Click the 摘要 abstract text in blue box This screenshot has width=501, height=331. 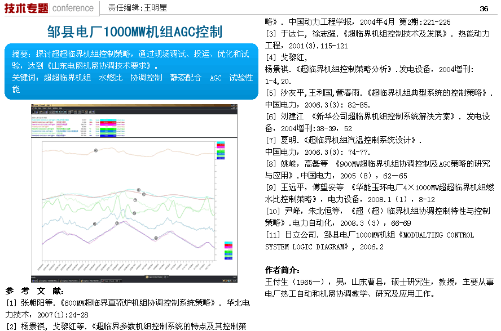point(131,60)
